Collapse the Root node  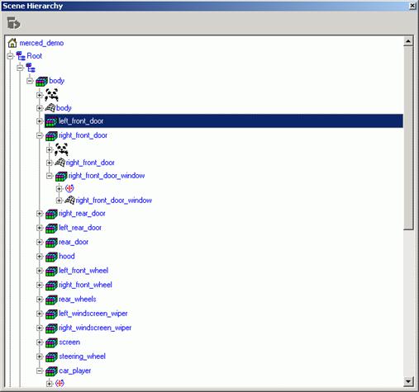coord(11,56)
